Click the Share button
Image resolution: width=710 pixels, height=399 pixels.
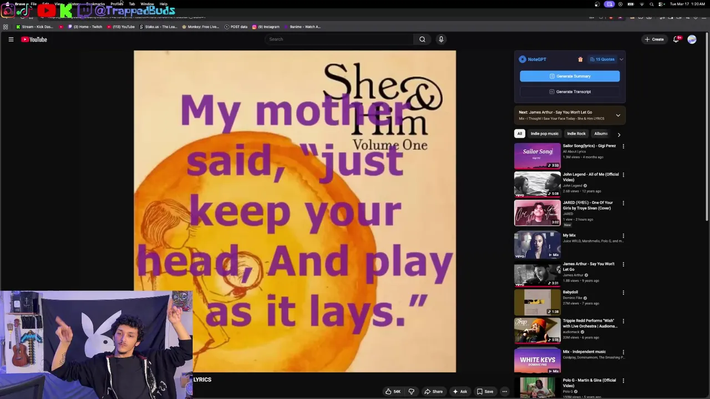pyautogui.click(x=433, y=392)
